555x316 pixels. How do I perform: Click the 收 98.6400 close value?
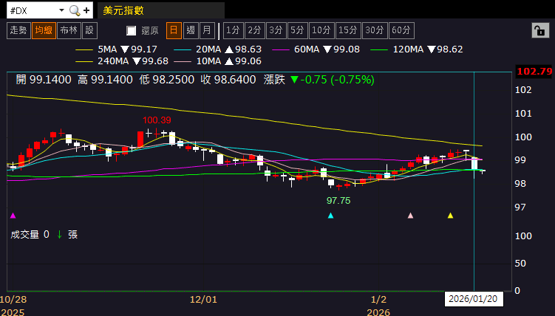point(228,80)
